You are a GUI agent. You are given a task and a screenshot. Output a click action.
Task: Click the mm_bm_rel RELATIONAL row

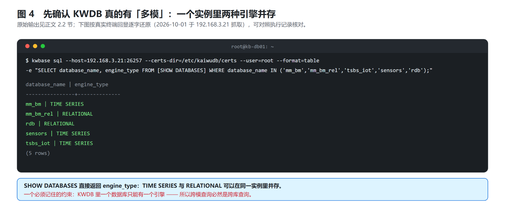tap(59, 114)
